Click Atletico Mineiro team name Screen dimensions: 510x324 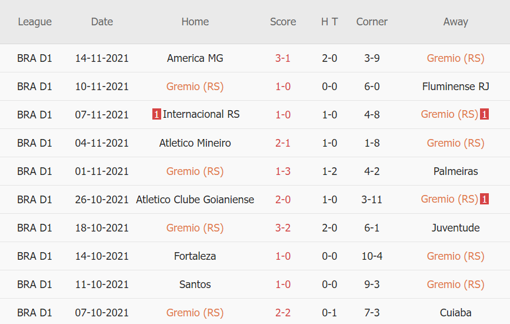pos(195,143)
